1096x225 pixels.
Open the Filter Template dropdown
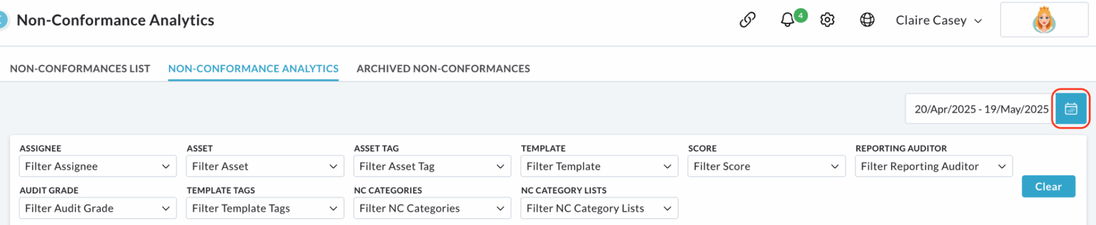coord(599,166)
